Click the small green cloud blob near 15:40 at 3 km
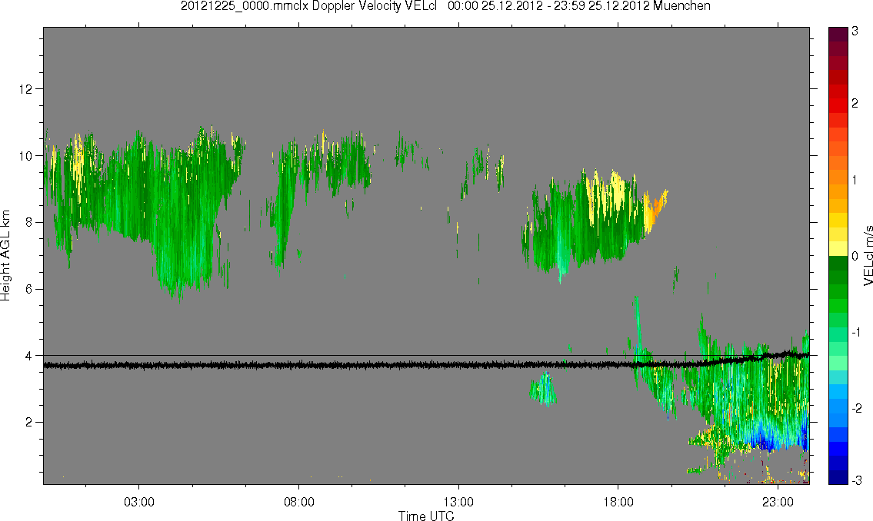The width and height of the screenshot is (873, 521). (x=543, y=390)
